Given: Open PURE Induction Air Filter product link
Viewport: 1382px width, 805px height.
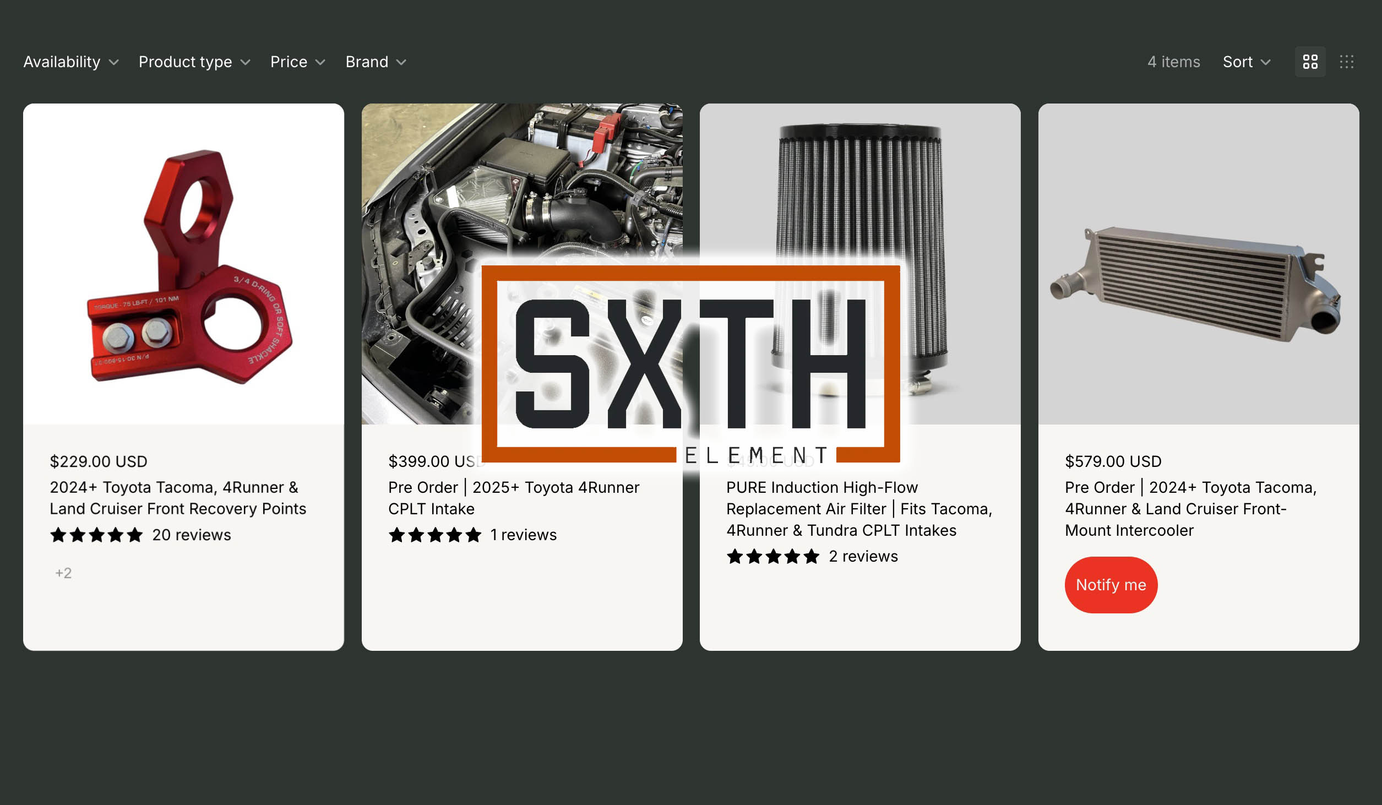Looking at the screenshot, I should pyautogui.click(x=858, y=509).
